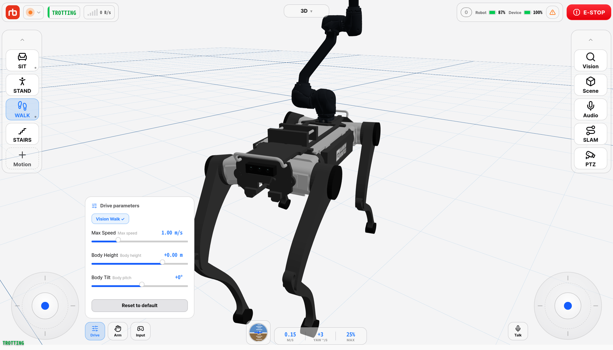Open the SLAM mapping tool
Viewport: 613px width, 350px height.
[x=591, y=134]
